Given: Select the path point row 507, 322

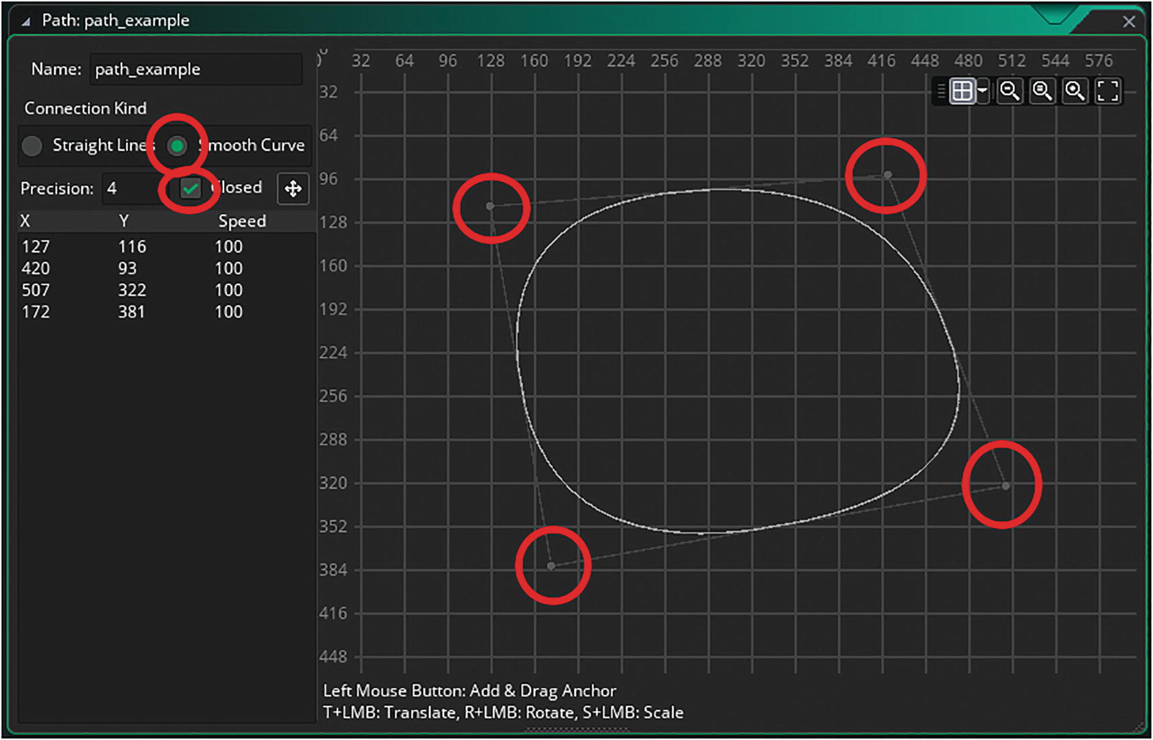Looking at the screenshot, I should click(x=166, y=290).
